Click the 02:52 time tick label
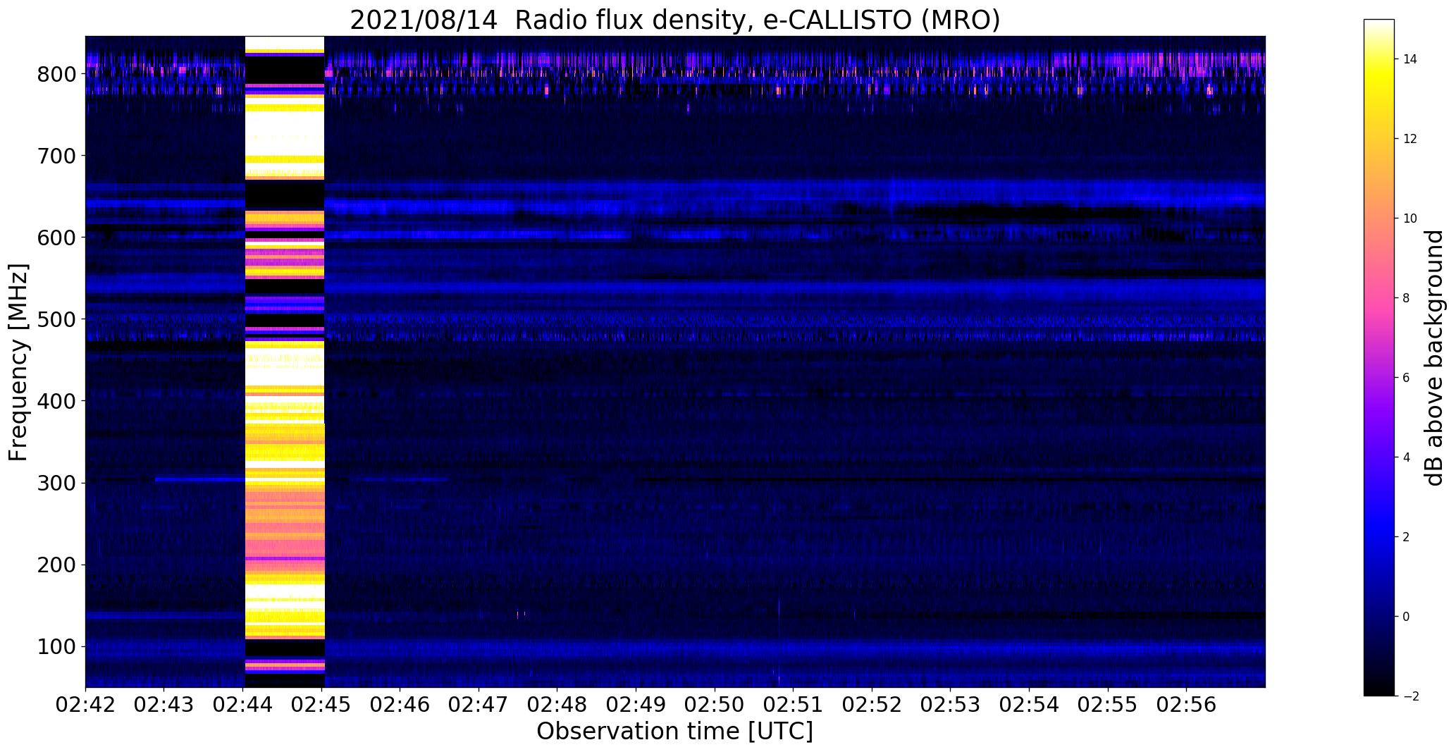The width and height of the screenshot is (1456, 752). [872, 705]
